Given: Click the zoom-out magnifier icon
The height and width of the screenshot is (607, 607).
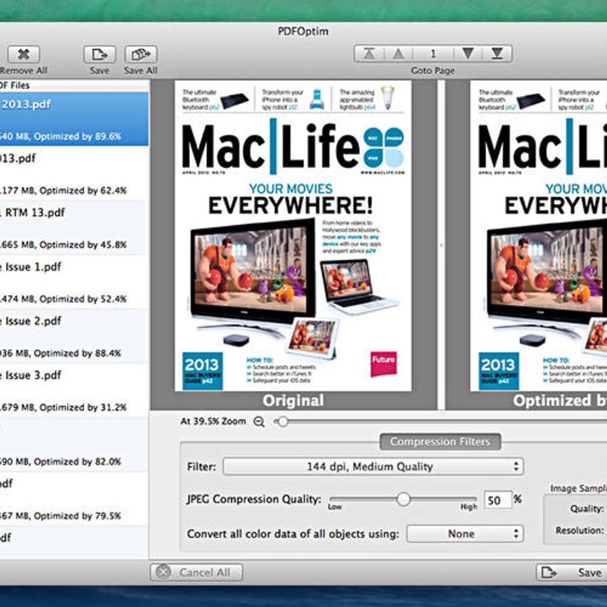Looking at the screenshot, I should pyautogui.click(x=259, y=421).
